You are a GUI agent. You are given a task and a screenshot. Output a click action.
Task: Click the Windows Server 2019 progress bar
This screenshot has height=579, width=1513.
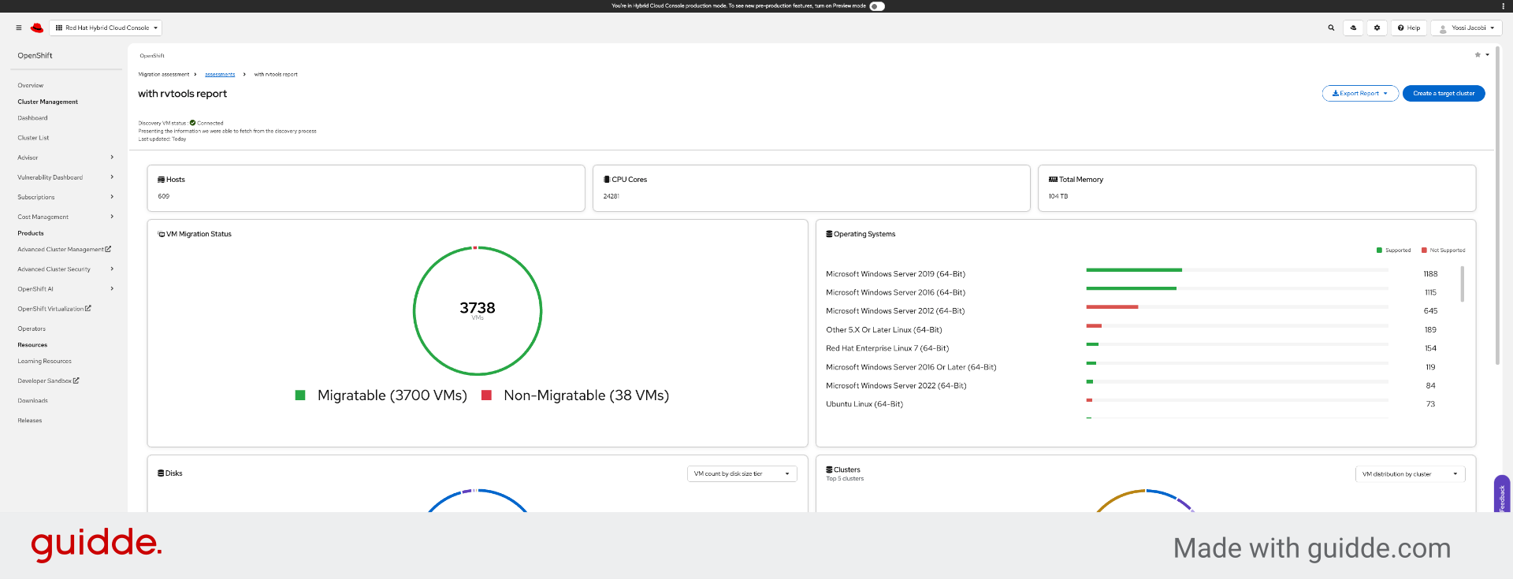(1236, 270)
